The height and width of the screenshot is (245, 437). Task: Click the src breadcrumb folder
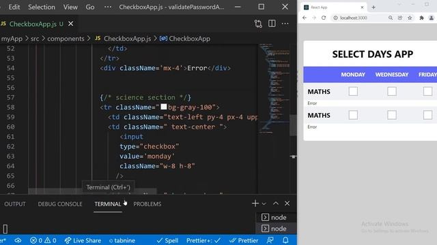click(x=35, y=39)
